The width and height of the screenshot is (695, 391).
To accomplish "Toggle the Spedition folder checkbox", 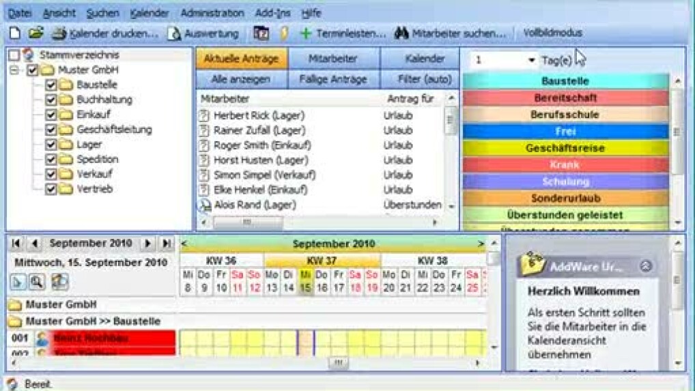I will tap(51, 160).
